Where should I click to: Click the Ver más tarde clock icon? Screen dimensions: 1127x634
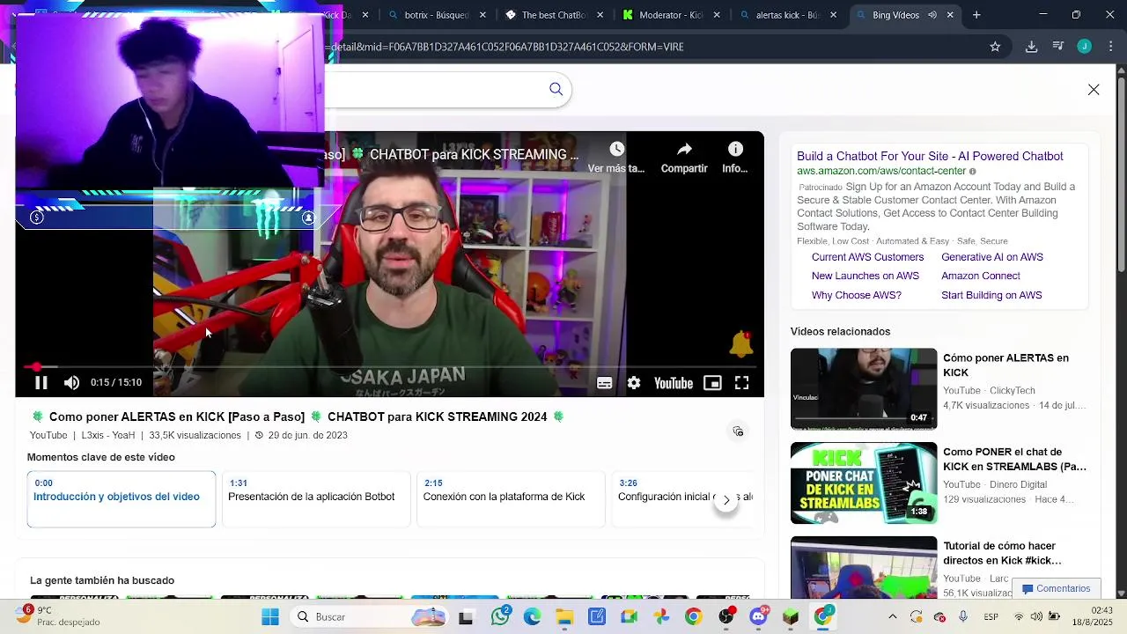click(x=616, y=150)
